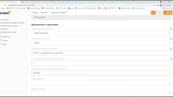Open a new browser tab
The width and height of the screenshot is (173, 97).
click(22, 2)
